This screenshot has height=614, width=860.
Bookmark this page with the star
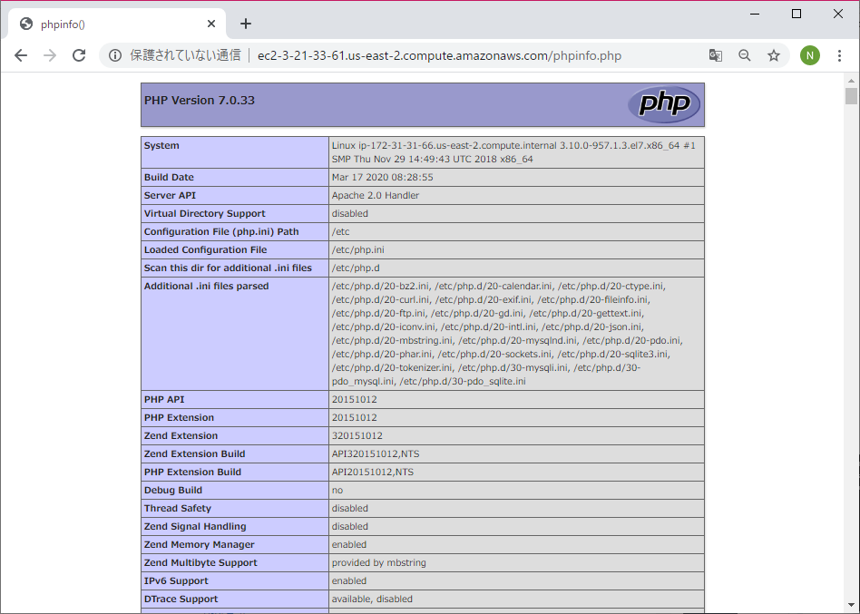coord(773,55)
